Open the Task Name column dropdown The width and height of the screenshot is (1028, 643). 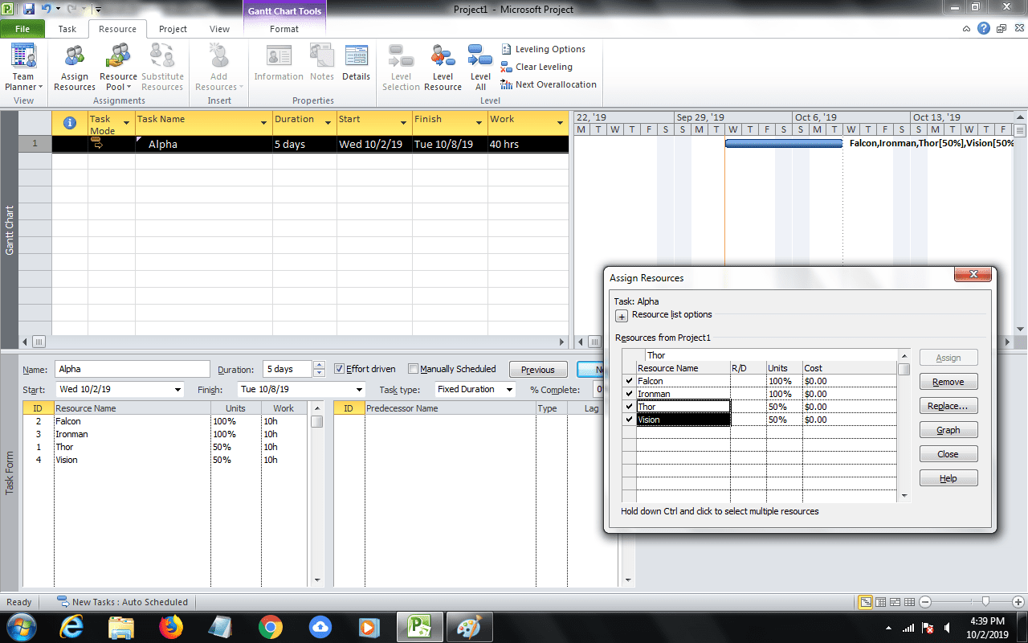[x=264, y=123]
